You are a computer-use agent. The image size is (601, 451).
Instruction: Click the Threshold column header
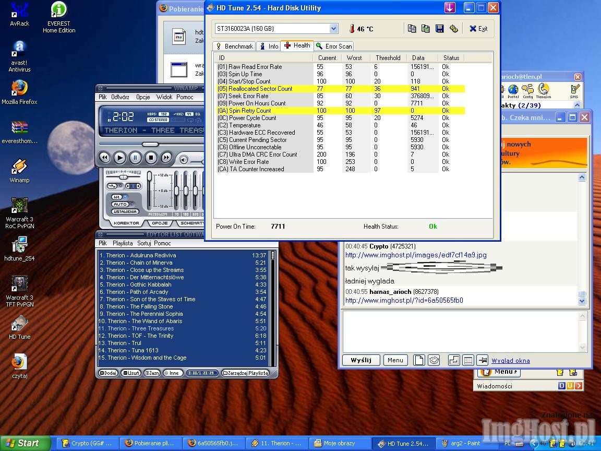(x=388, y=58)
